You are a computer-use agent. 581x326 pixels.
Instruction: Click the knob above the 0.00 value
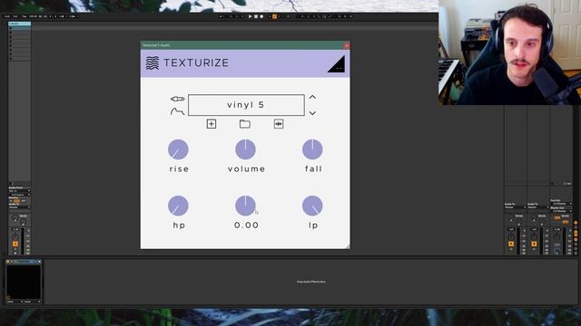[245, 206]
